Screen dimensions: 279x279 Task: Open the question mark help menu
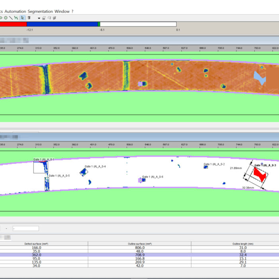(x=72, y=11)
